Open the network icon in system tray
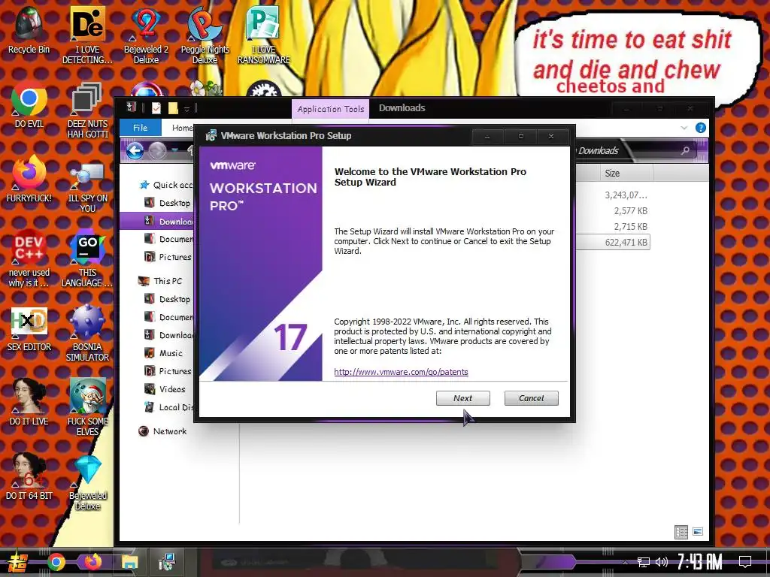The image size is (770, 577). point(644,562)
